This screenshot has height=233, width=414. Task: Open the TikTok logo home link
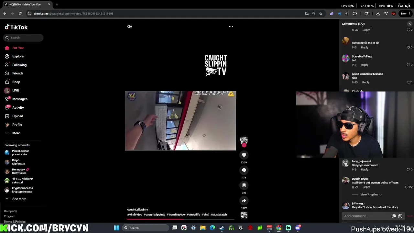coord(16,27)
